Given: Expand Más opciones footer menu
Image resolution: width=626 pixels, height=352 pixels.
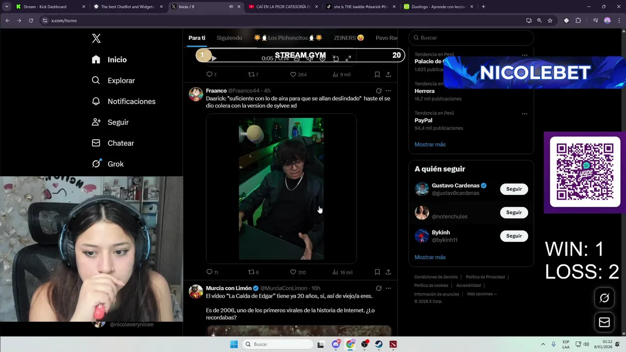Looking at the screenshot, I should click(x=482, y=294).
